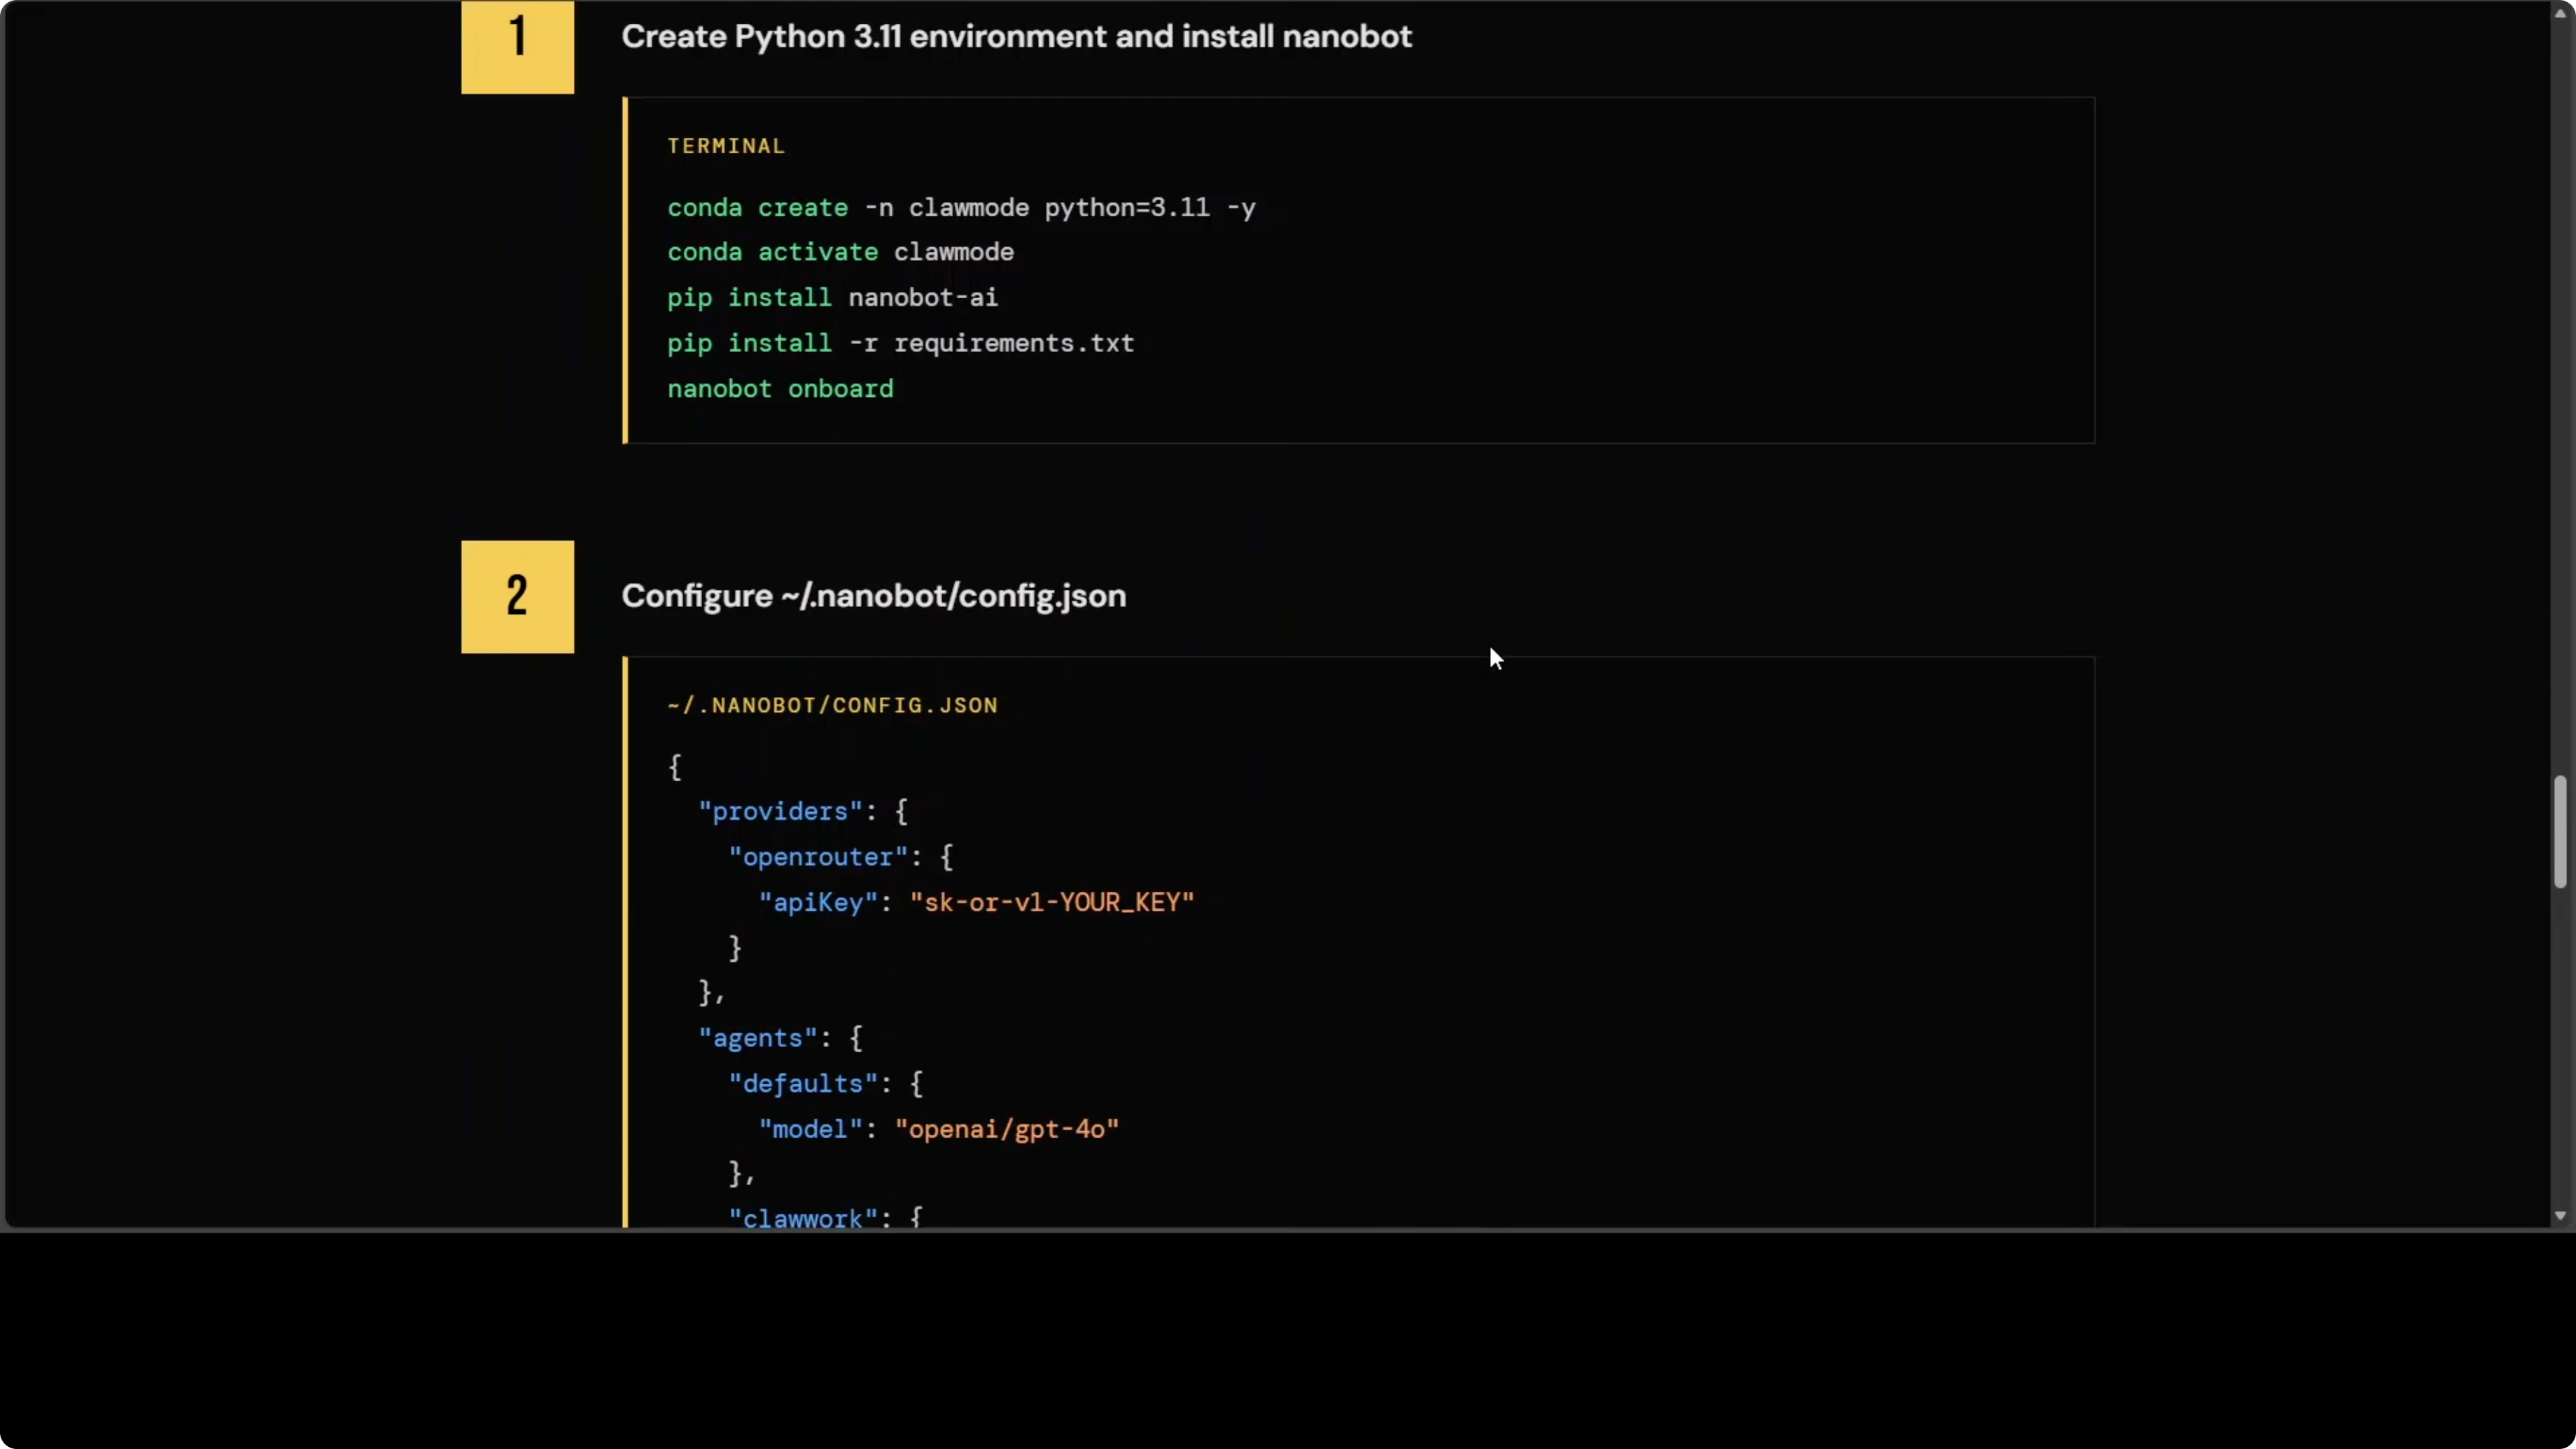Click the pip install -r requirements.txt line
The width and height of the screenshot is (2576, 1449).
[x=899, y=343]
